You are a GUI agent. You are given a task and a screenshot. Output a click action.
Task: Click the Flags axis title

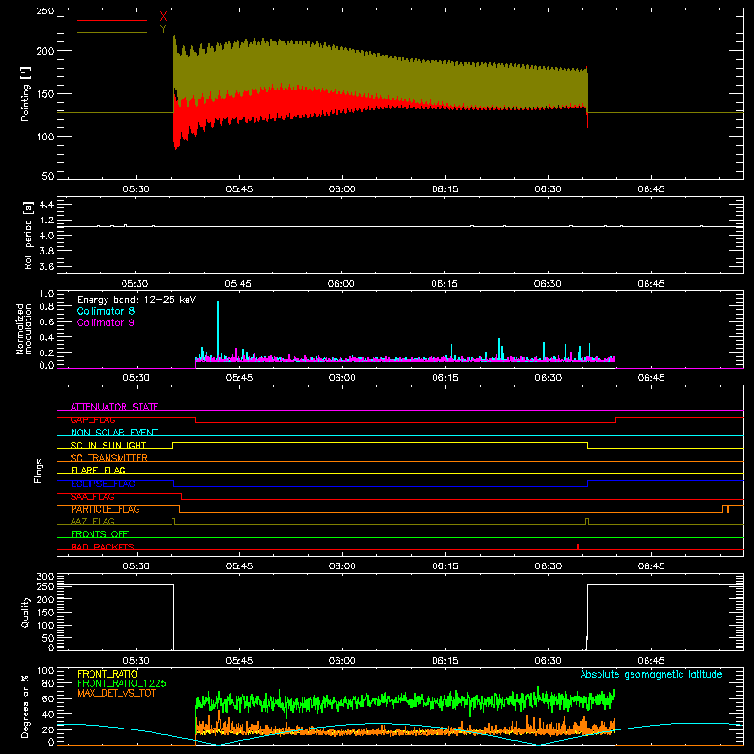tap(38, 470)
